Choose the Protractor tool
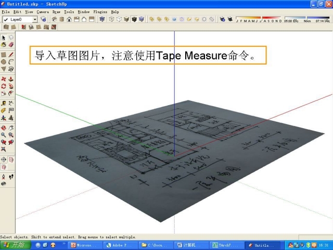Image resolution: width=333 pixels, height=250 pixels. 4,110
